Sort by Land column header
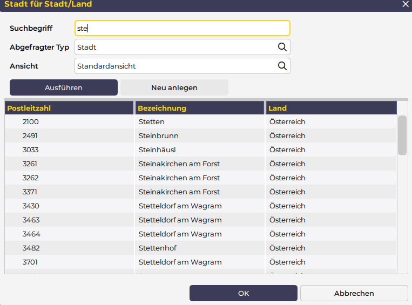 click(331, 108)
